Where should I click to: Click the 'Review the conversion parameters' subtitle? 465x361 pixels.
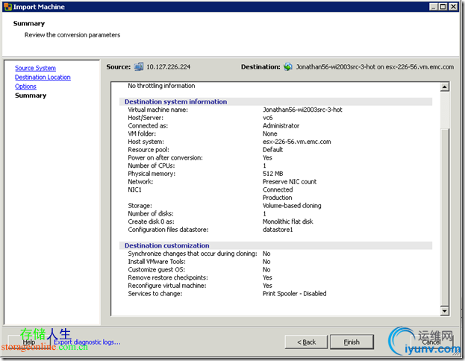[72, 35]
